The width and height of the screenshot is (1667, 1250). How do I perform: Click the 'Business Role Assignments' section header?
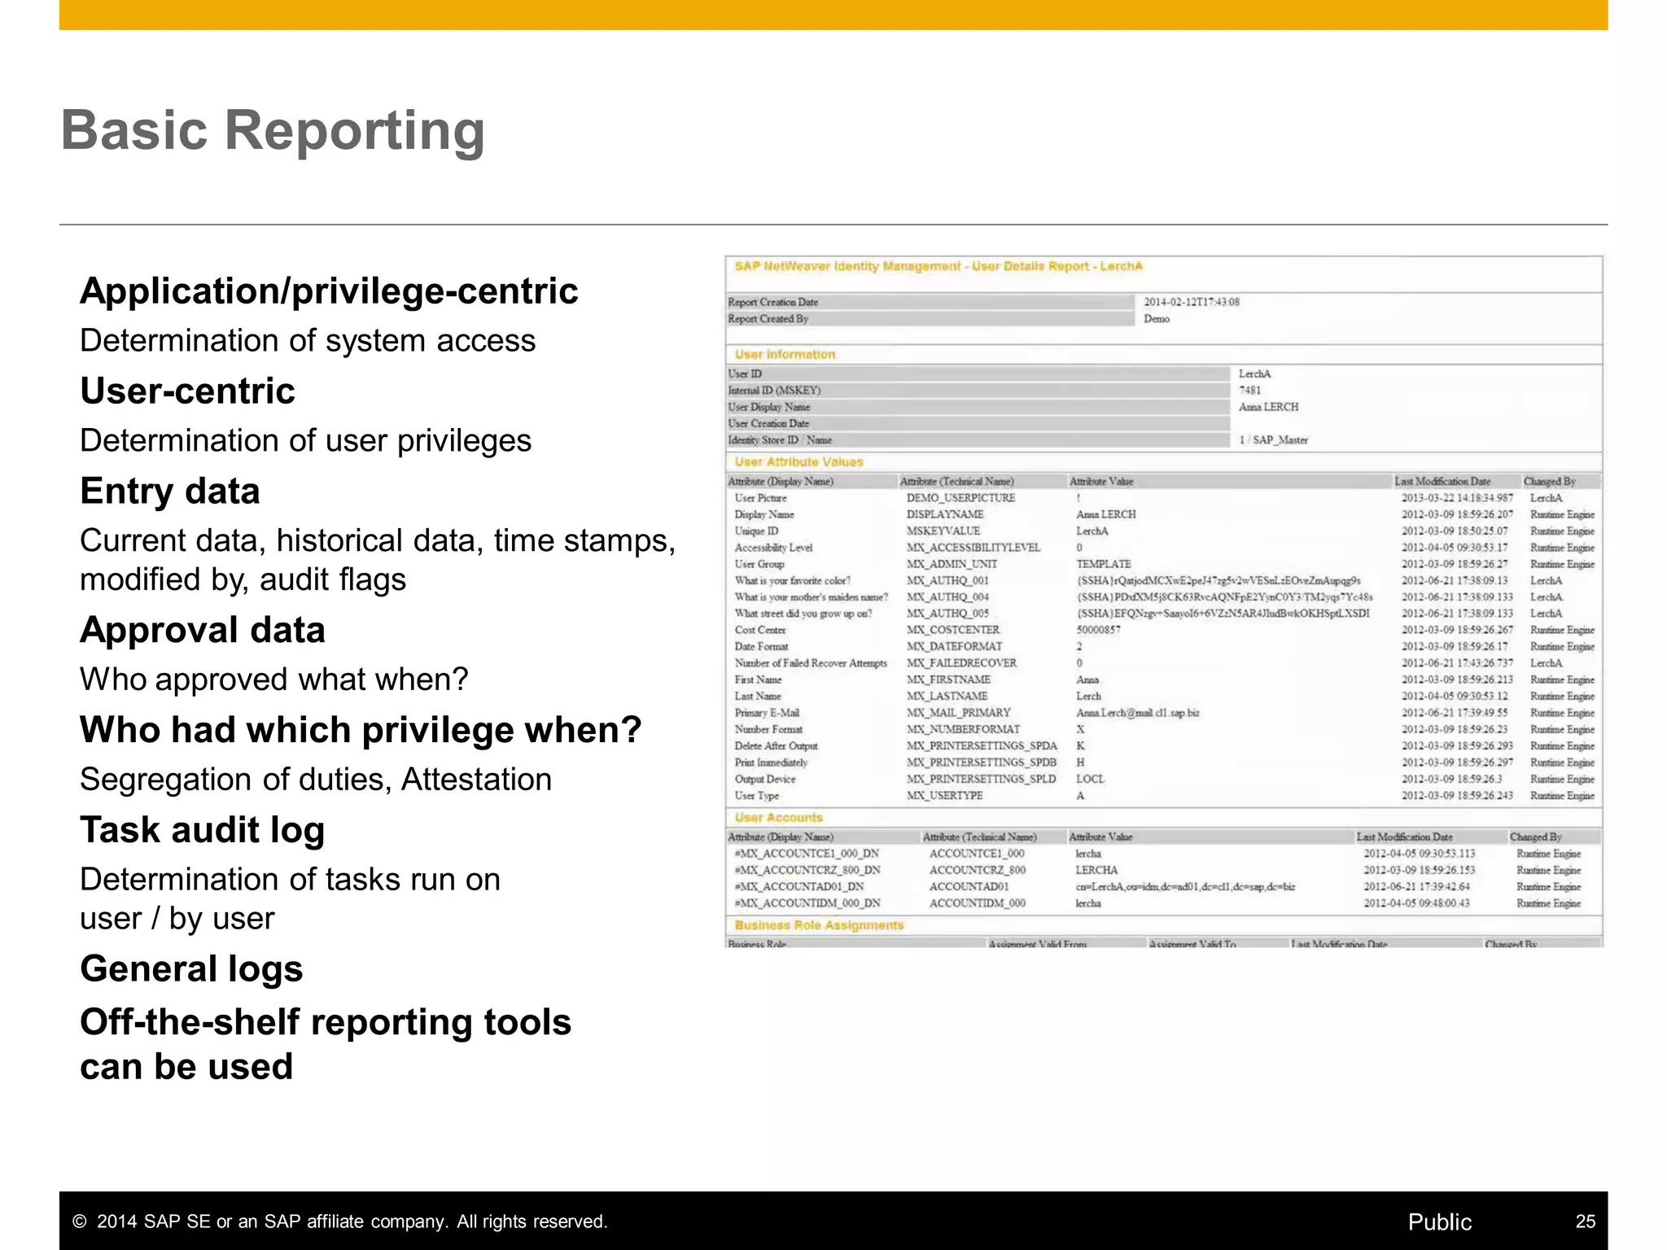click(819, 925)
